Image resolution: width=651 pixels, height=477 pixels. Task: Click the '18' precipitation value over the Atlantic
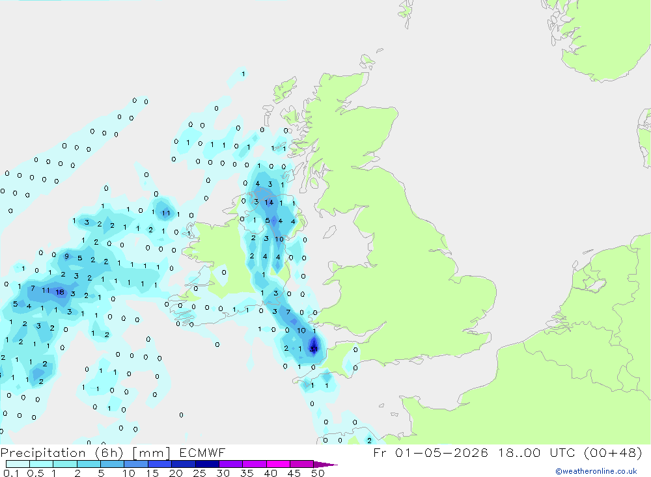[60, 292]
